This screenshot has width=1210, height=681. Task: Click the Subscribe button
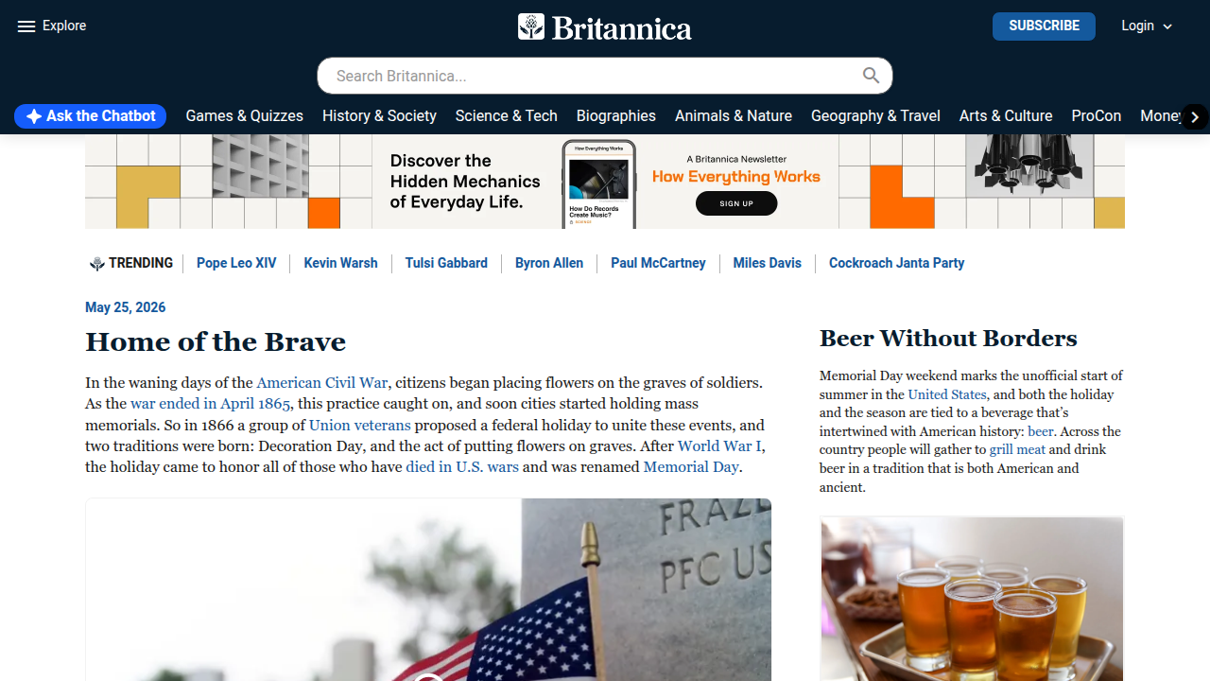(1044, 26)
